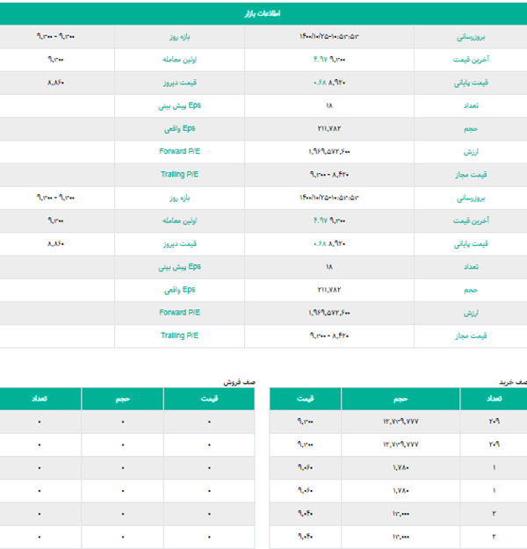
Task: Click the قیمت column header in صف فروش table
Action: point(209,399)
